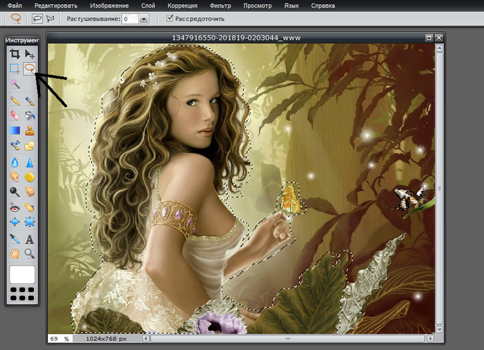Open the Изображение menu
The height and width of the screenshot is (350, 484).
point(109,6)
